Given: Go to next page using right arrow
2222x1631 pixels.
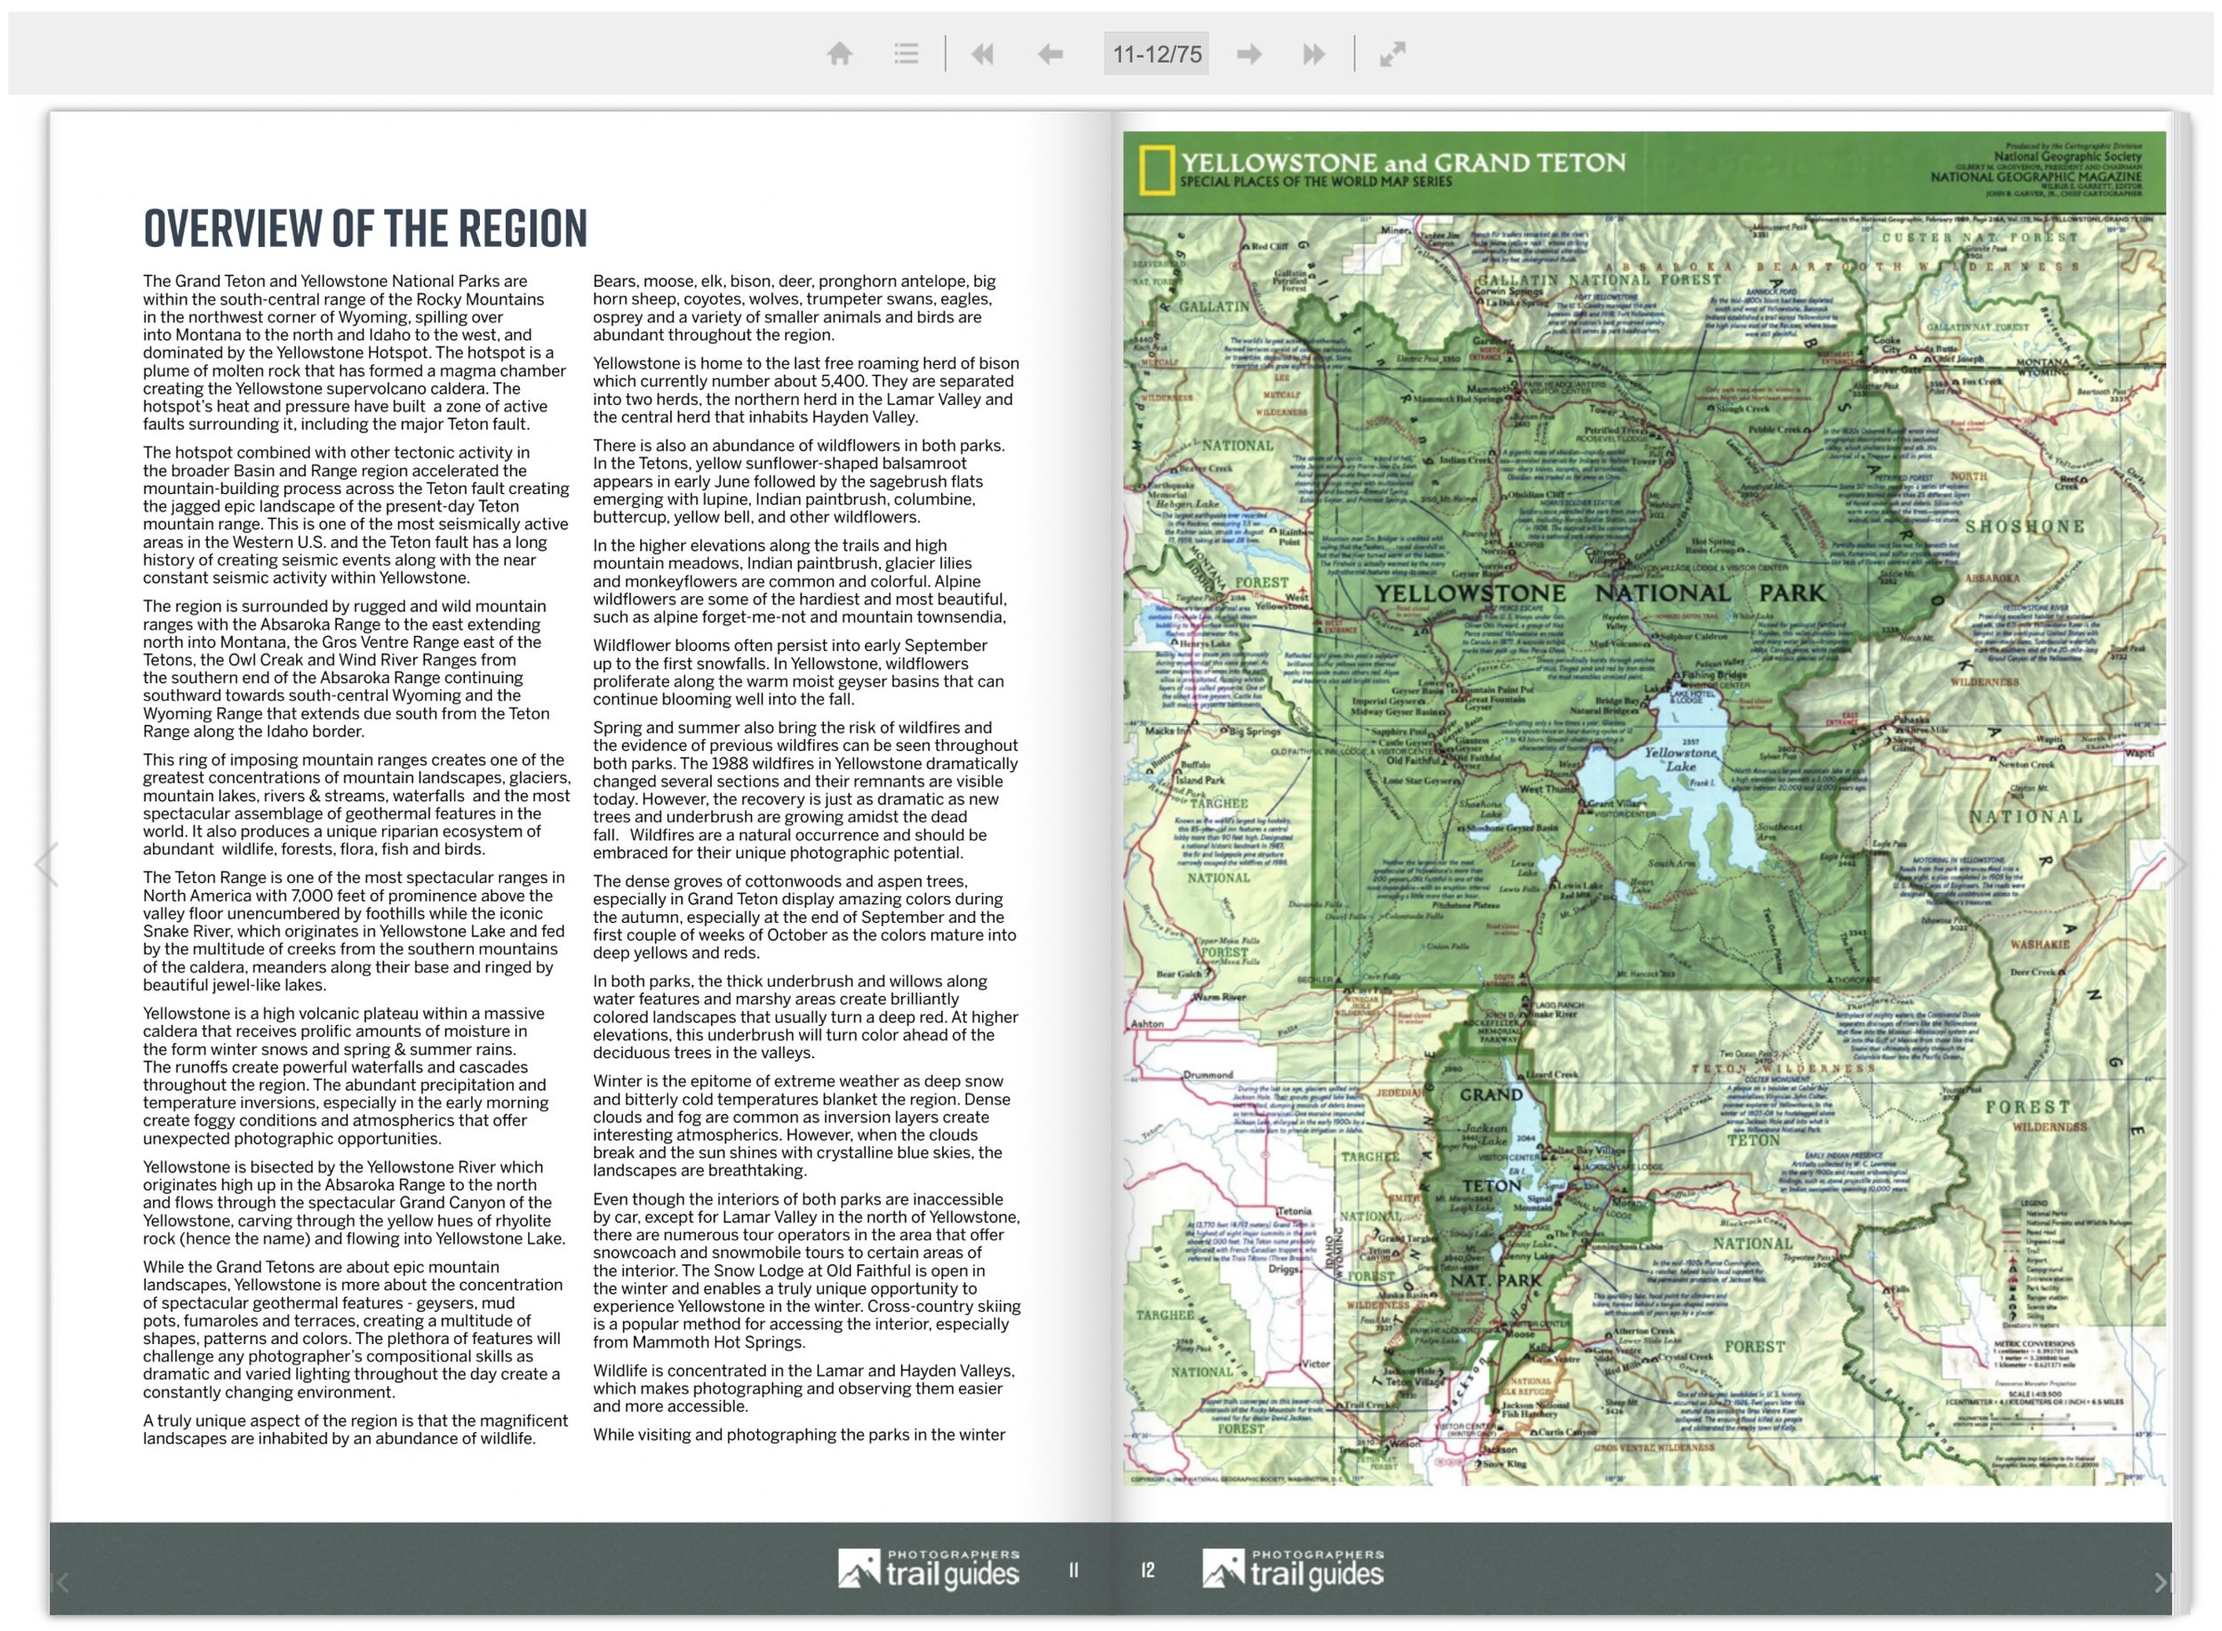Looking at the screenshot, I should 1250,53.
